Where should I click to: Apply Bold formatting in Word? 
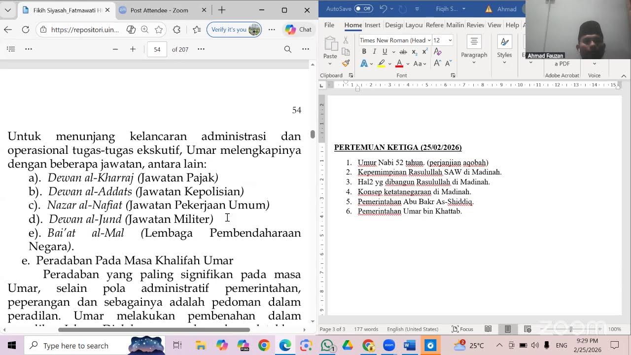364,52
